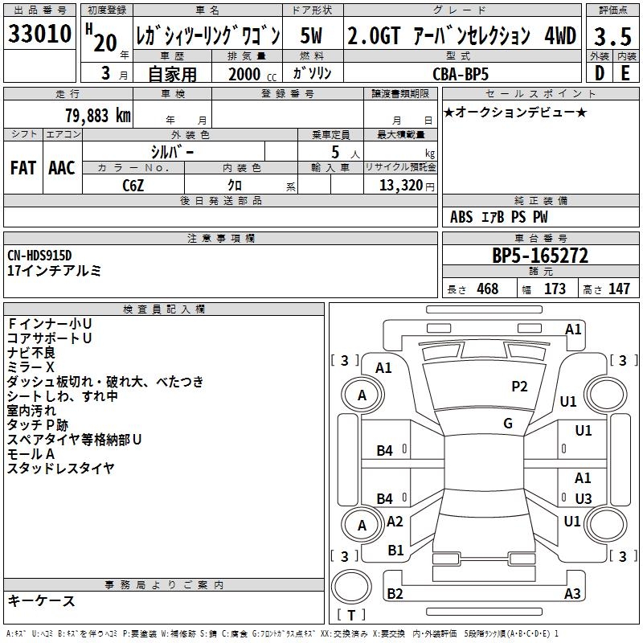Click the rear-left tire circle marked A
The width and height of the screenshot is (643, 643).
(x=362, y=525)
